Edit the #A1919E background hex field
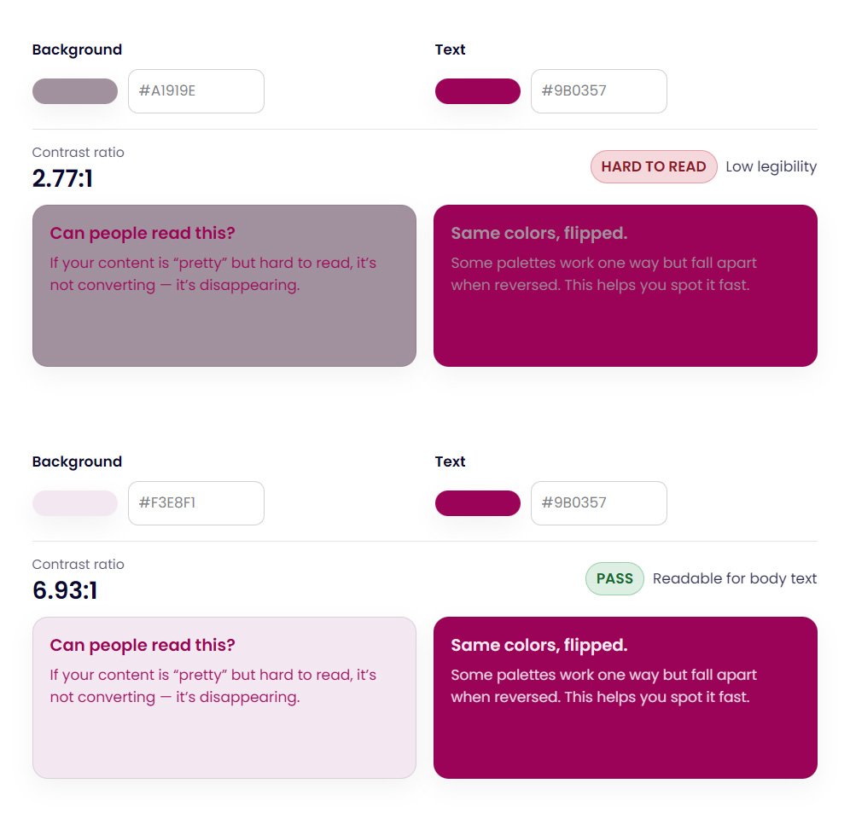Image resolution: width=850 pixels, height=824 pixels. 196,91
